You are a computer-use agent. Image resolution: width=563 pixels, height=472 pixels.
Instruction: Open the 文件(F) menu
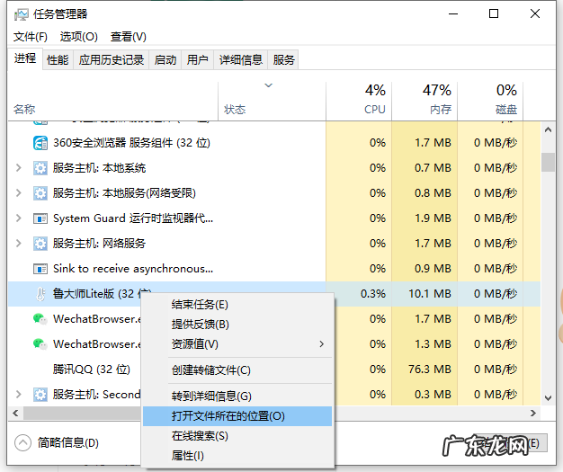pos(31,37)
